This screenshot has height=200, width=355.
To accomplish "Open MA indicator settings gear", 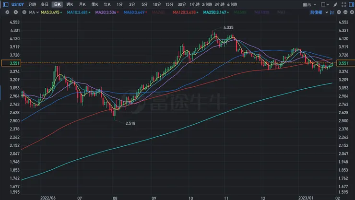I will pos(7,12).
